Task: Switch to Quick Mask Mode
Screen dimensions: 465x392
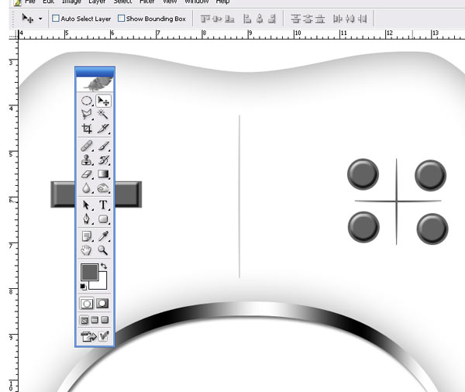Action: [x=102, y=304]
